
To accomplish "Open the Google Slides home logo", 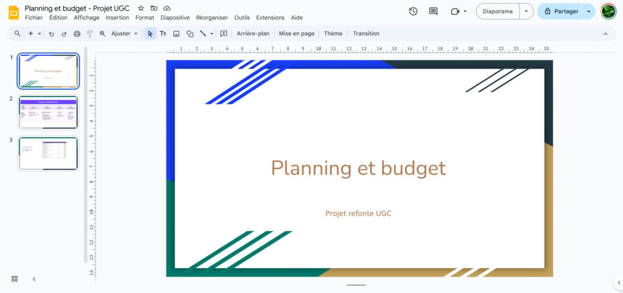I will (x=14, y=12).
